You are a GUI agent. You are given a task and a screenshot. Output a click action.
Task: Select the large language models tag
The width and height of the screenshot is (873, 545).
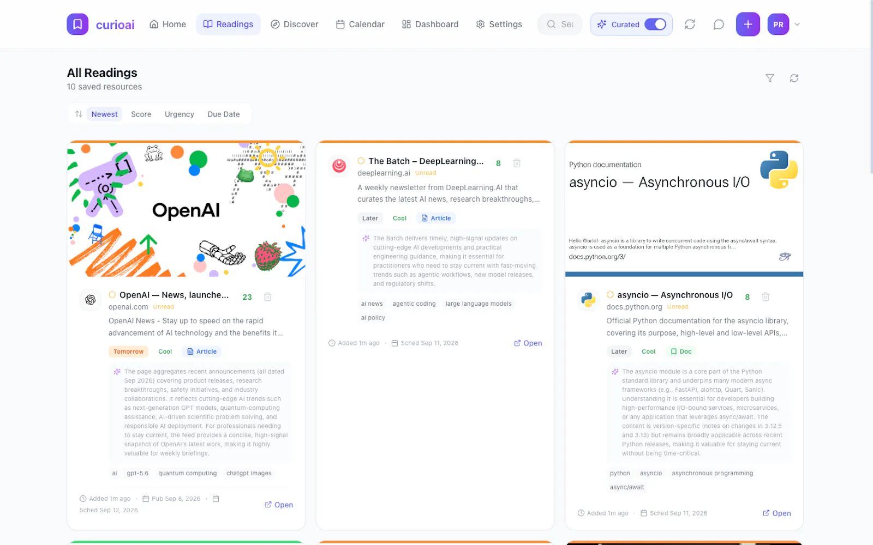[479, 304]
